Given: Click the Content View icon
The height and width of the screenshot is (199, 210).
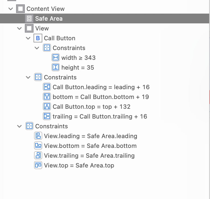Looking at the screenshot, I should tap(20, 9).
